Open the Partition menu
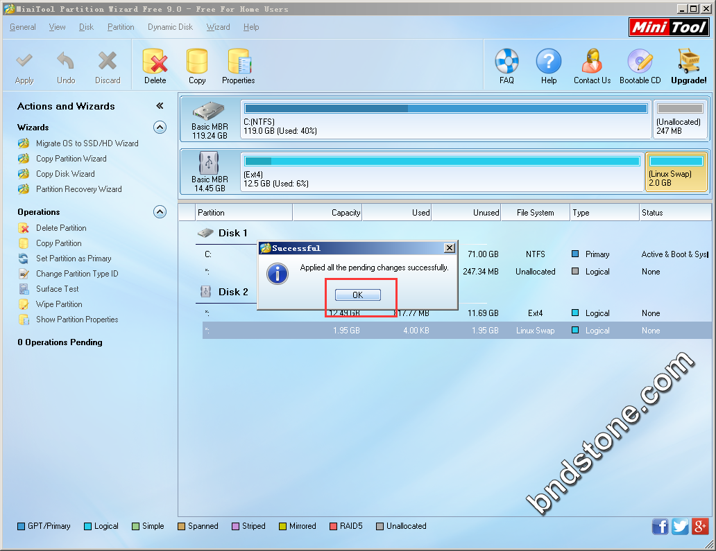 (121, 27)
